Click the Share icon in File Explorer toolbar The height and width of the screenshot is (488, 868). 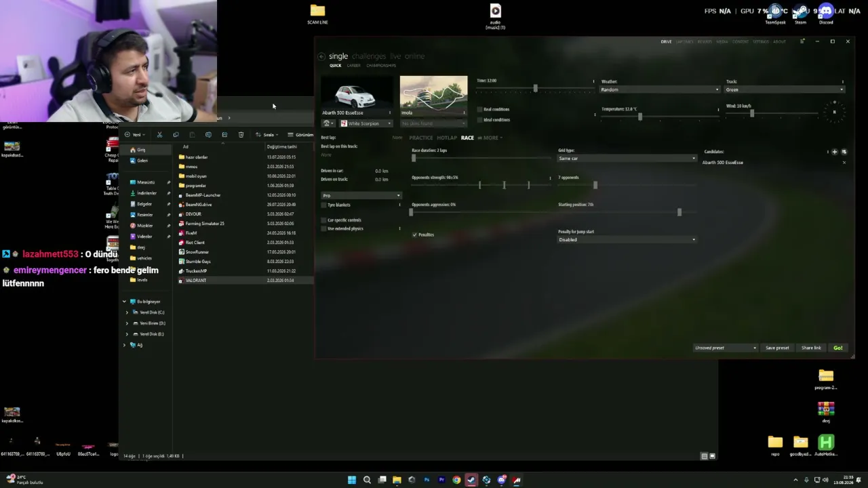click(x=224, y=135)
